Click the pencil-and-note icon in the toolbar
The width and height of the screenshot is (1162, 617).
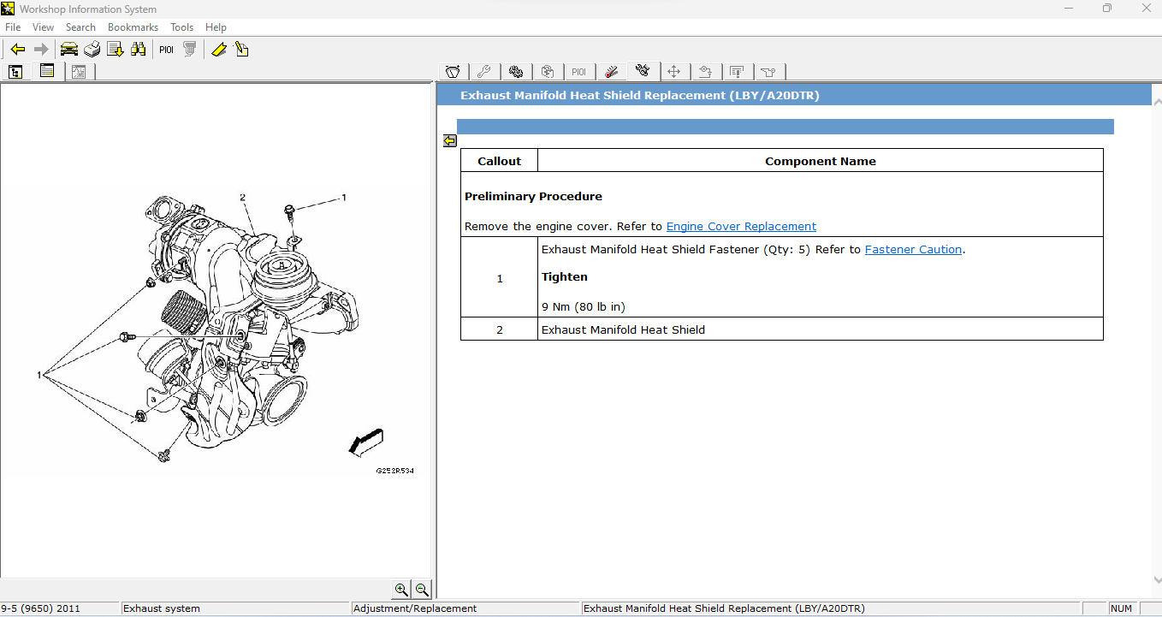[242, 50]
